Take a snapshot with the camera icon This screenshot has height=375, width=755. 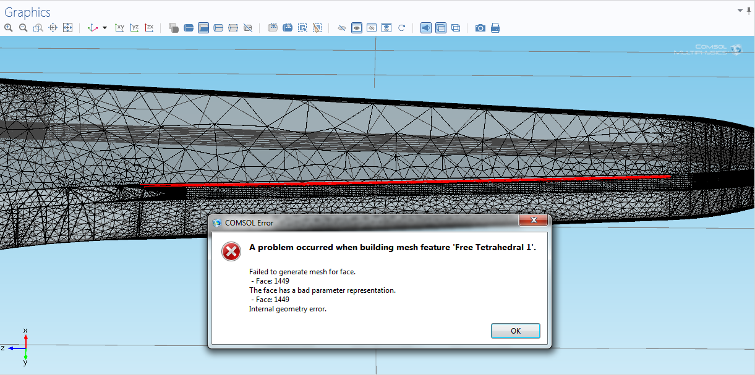coord(480,28)
